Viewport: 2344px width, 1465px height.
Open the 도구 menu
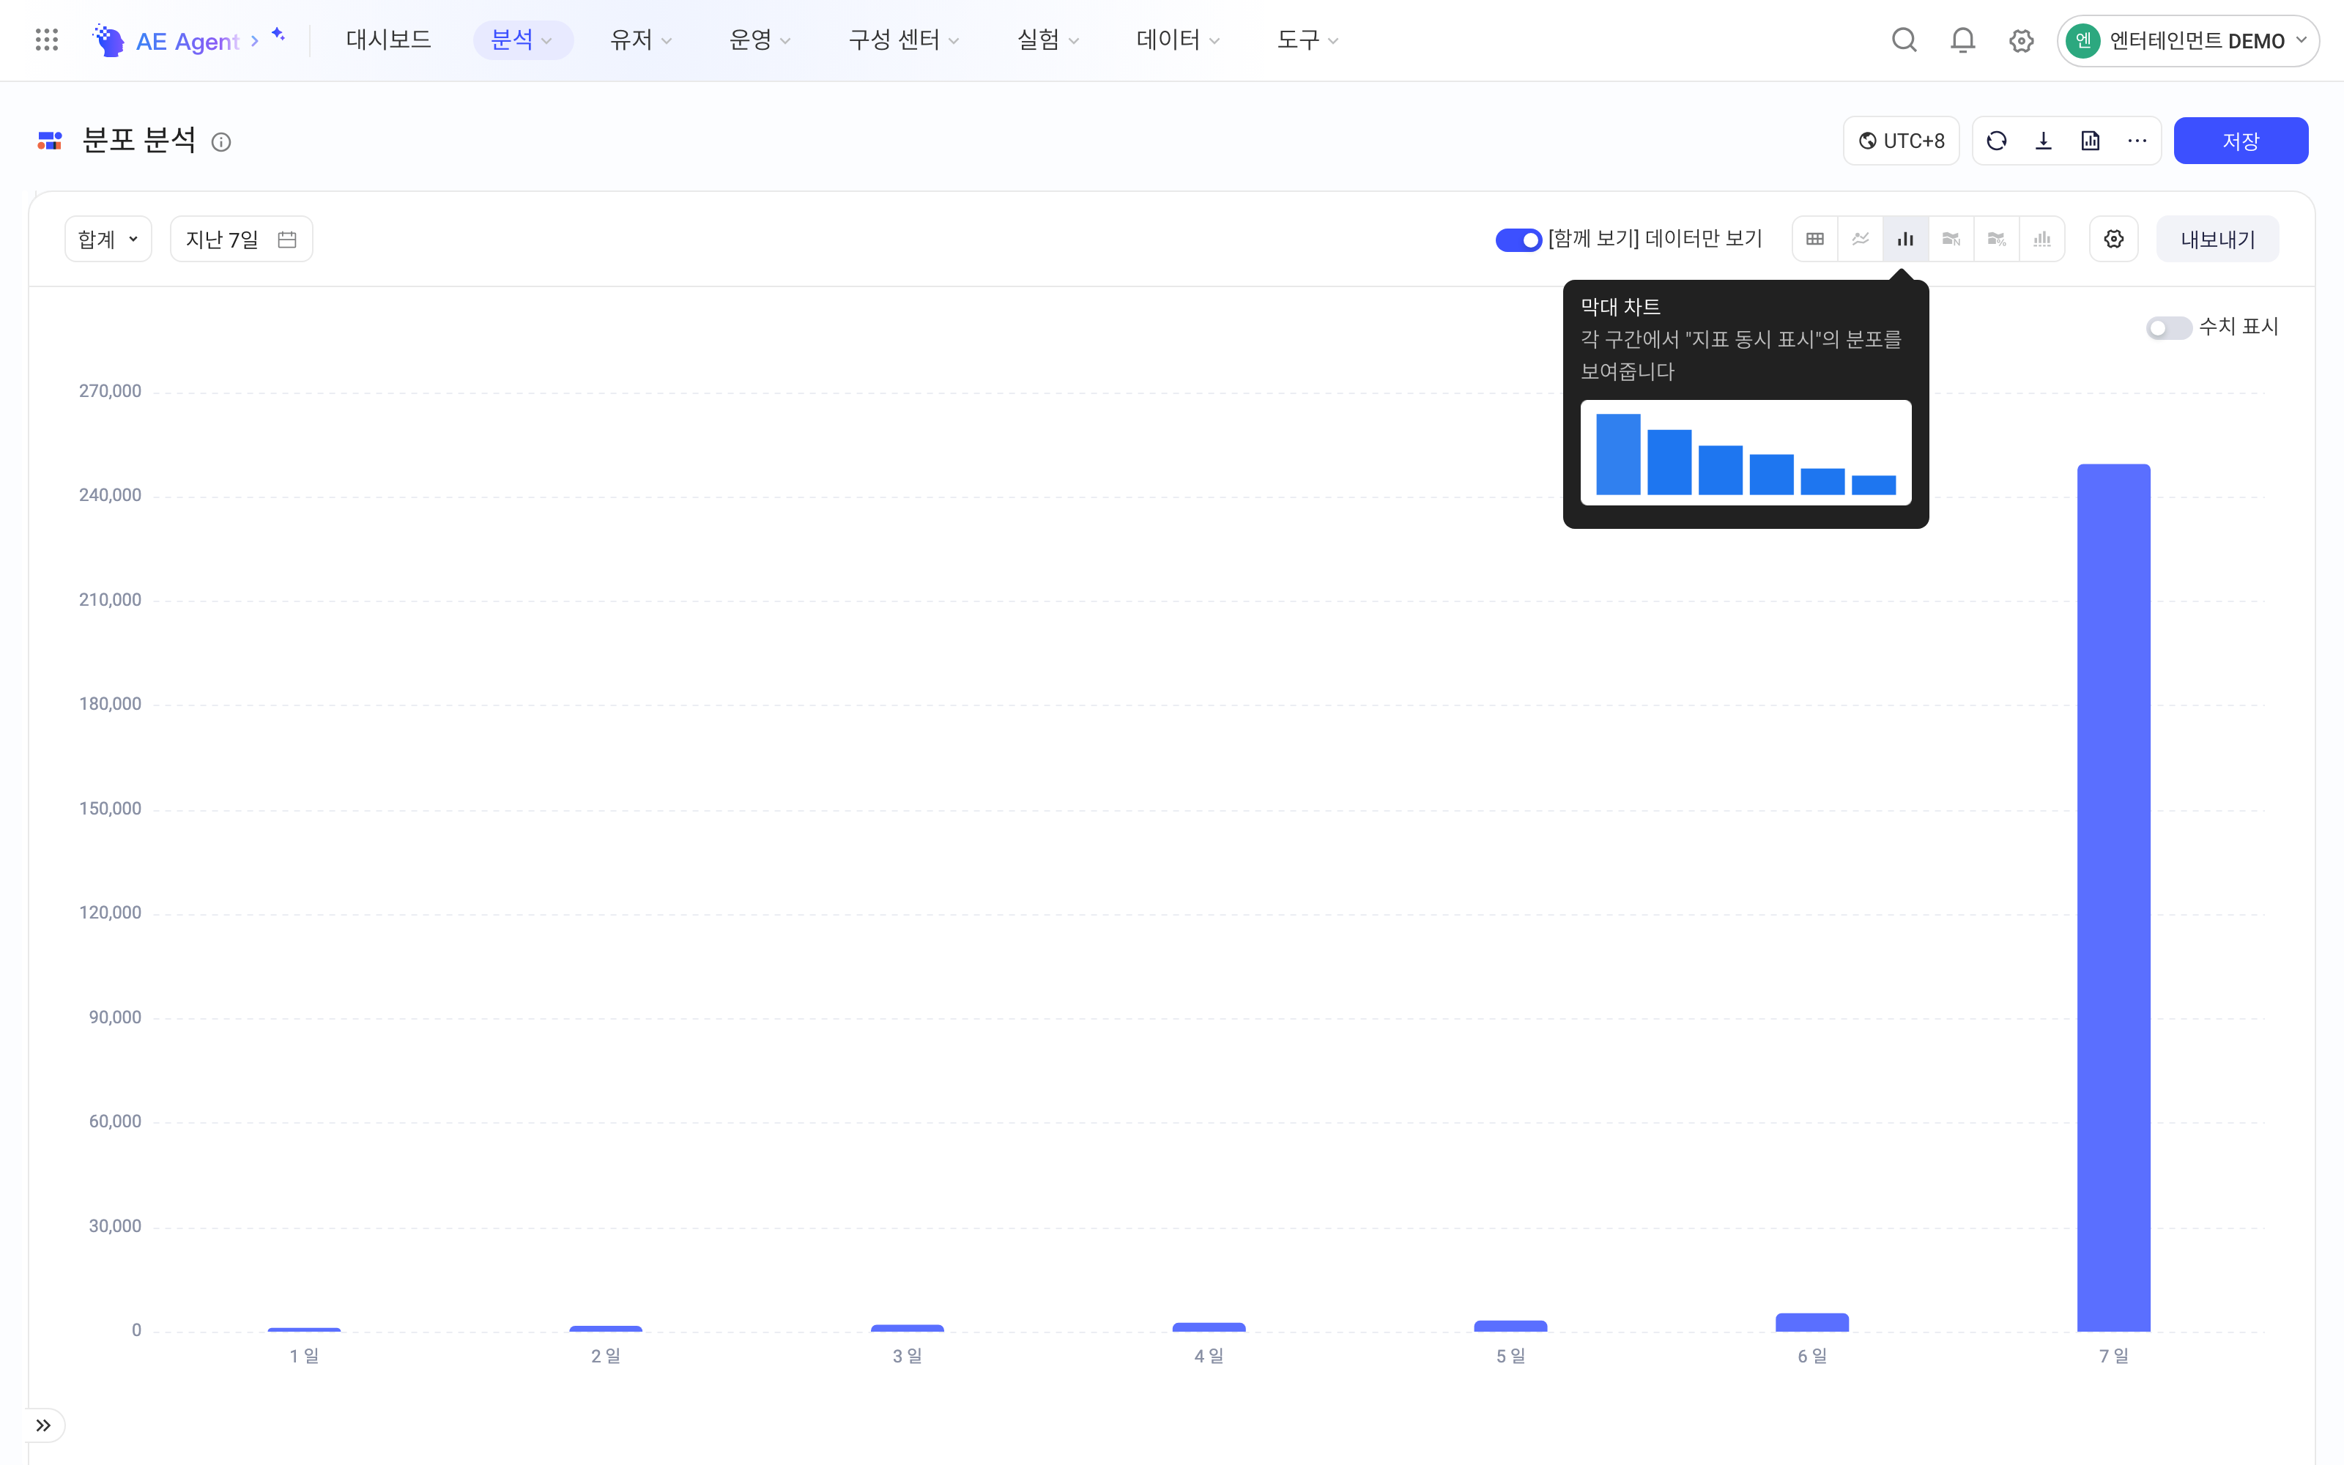tap(1307, 40)
